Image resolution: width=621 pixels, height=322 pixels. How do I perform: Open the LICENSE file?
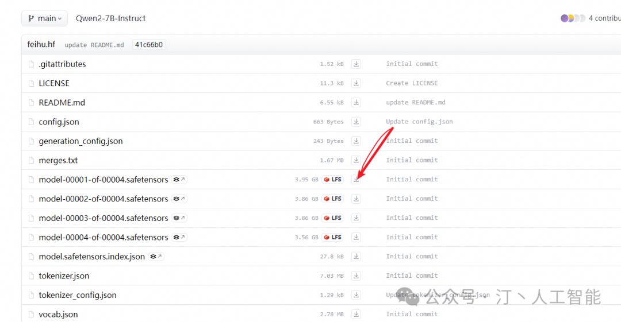(54, 83)
